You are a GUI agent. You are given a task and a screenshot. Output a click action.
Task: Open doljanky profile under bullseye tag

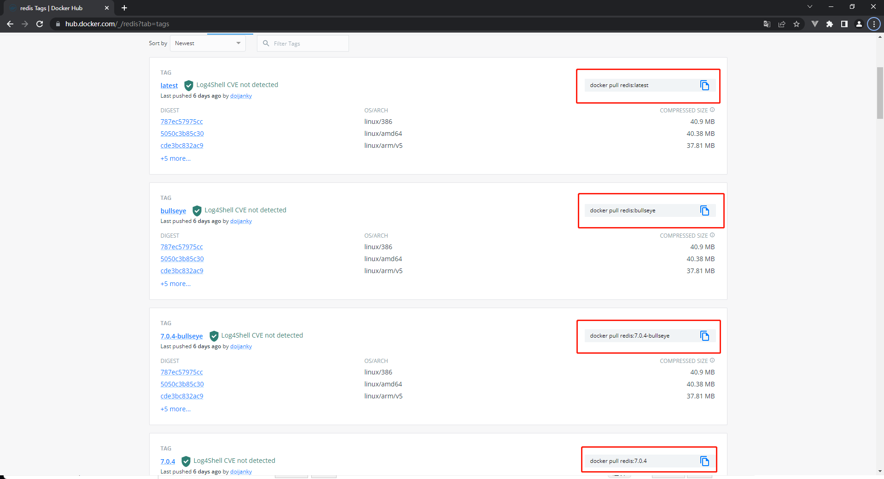pyautogui.click(x=241, y=221)
